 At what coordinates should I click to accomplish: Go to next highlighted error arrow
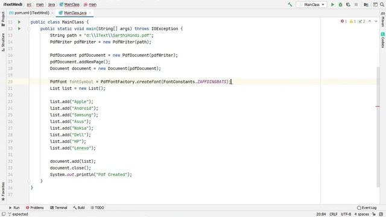[376, 22]
